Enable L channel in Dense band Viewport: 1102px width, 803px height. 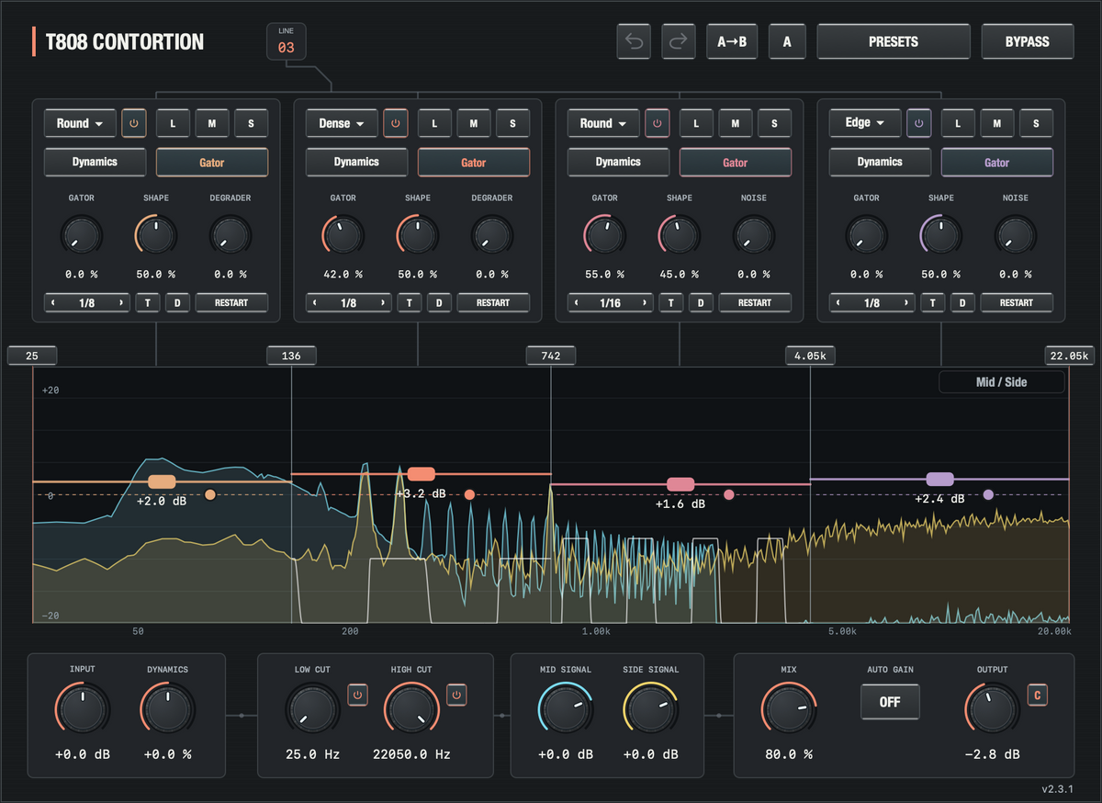click(435, 123)
